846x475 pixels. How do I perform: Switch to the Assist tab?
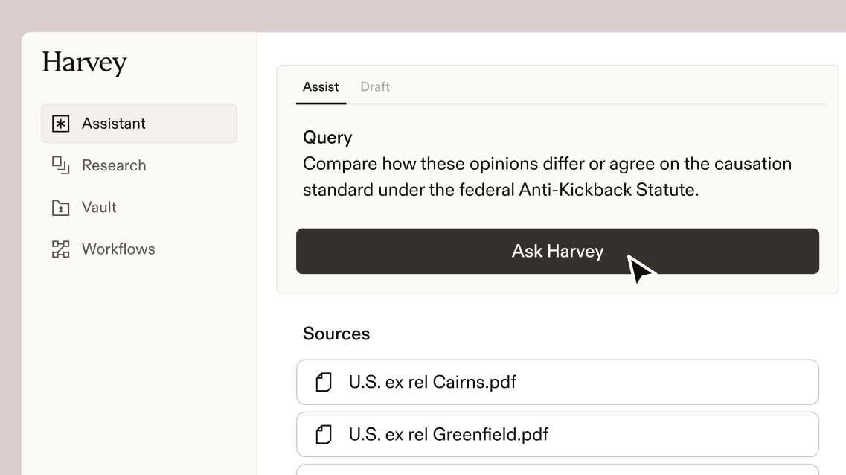click(x=321, y=87)
